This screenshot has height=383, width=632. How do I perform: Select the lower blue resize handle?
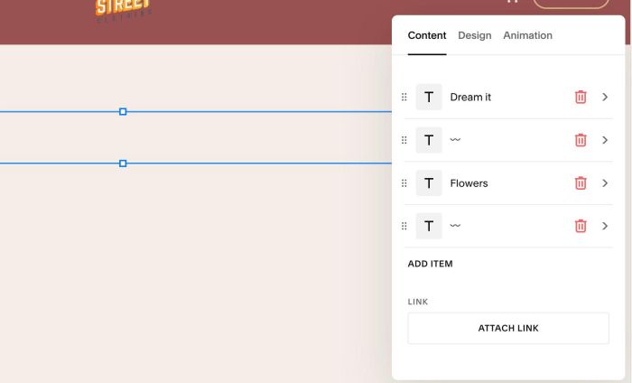click(x=123, y=163)
